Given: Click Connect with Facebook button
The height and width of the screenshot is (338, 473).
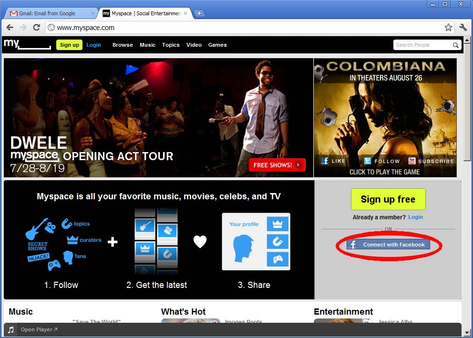Looking at the screenshot, I should click(388, 245).
